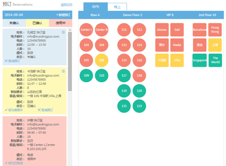Filter by 已确认 status
The height and width of the screenshot is (166, 226).
[x=37, y=23]
